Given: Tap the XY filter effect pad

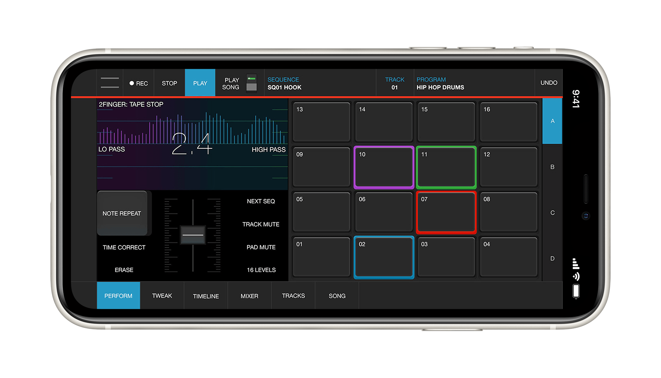Looking at the screenshot, I should [x=192, y=144].
